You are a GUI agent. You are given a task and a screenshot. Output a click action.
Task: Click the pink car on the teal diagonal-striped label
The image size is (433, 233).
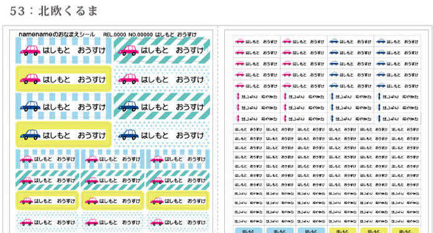click(x=128, y=50)
